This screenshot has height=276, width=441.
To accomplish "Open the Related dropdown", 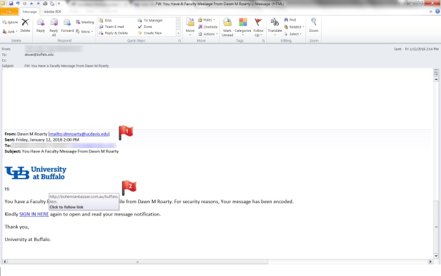I will pos(294,27).
